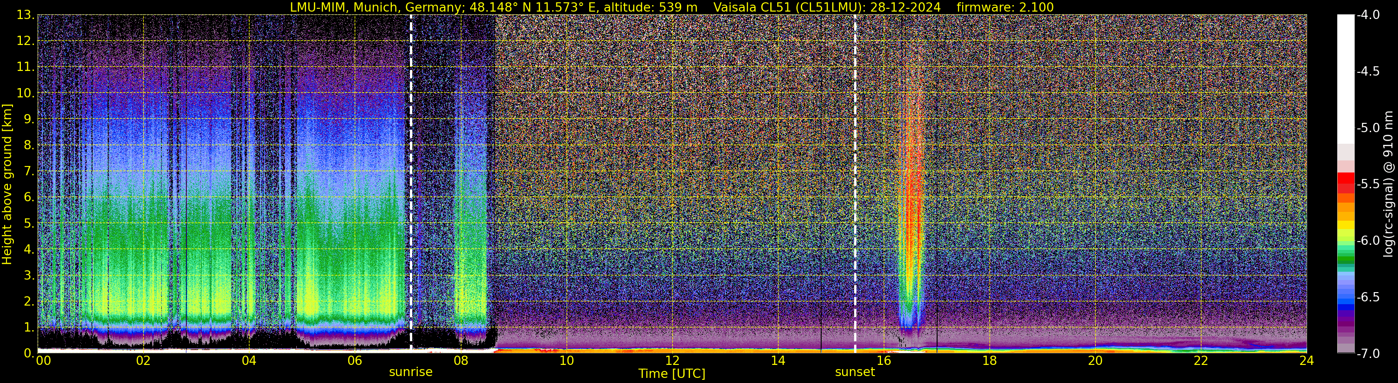Click the '12' time axis tick label
This screenshot has height=383, width=1398.
point(672,361)
